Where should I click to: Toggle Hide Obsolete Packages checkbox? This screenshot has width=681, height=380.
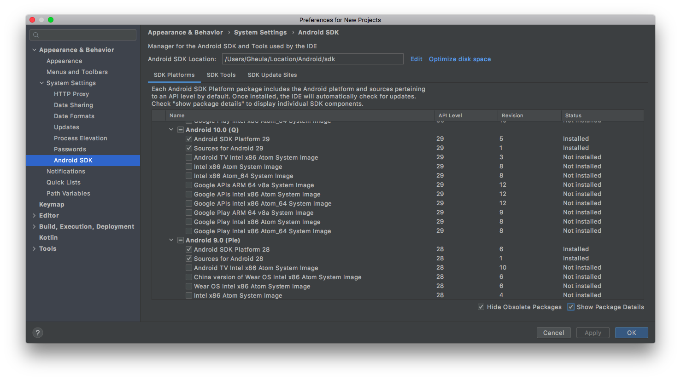(x=481, y=307)
